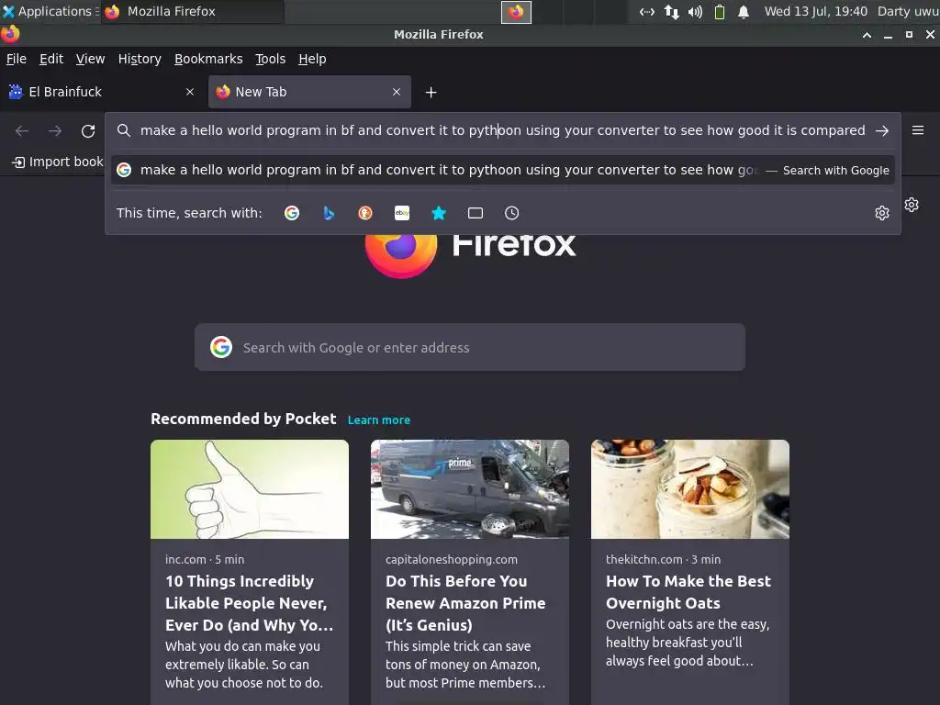
Task: Click into the address bar text
Action: (x=502, y=130)
